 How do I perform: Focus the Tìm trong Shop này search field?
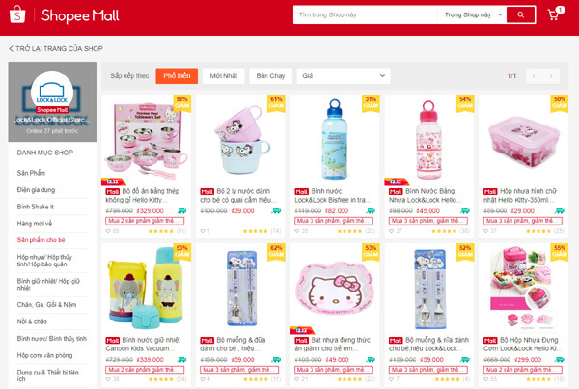pyautogui.click(x=365, y=14)
